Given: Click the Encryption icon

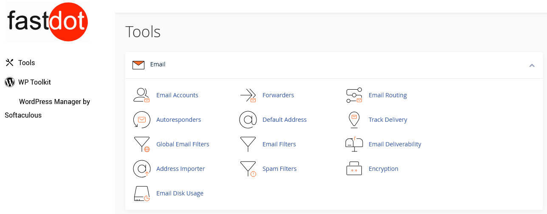Looking at the screenshot, I should coord(354,169).
